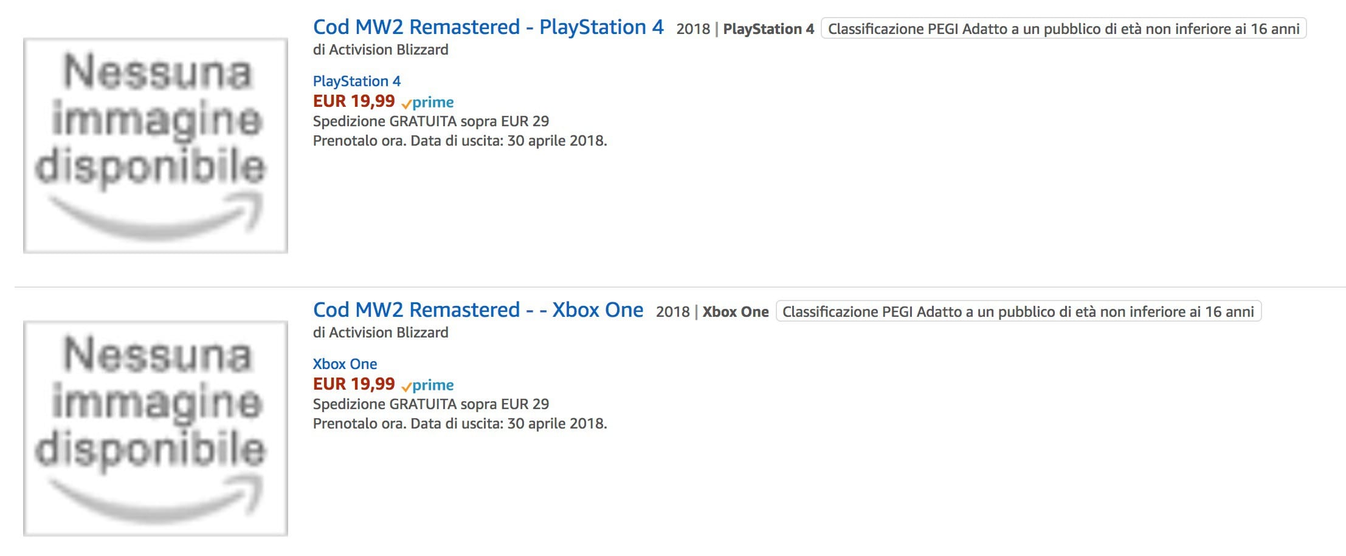The width and height of the screenshot is (1346, 556).
Task: Click Prenotalo ora release date in PlayStation 4 listing
Action: pyautogui.click(x=460, y=141)
